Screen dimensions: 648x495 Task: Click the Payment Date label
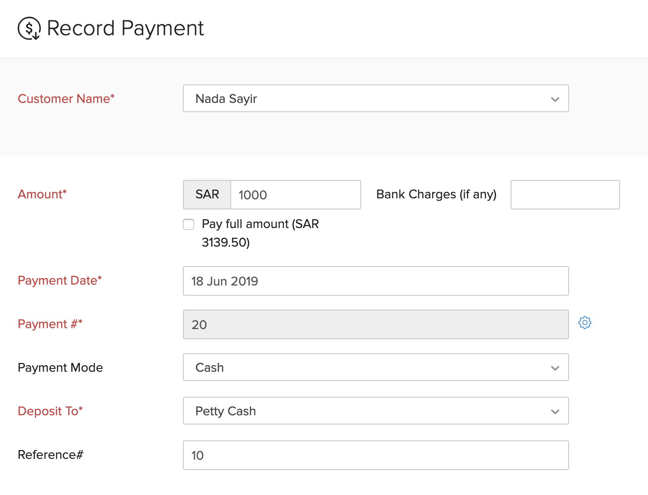[x=59, y=280]
